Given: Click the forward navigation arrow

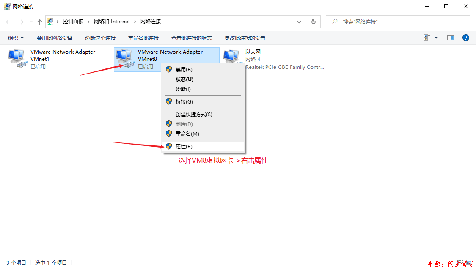Looking at the screenshot, I should click(21, 22).
